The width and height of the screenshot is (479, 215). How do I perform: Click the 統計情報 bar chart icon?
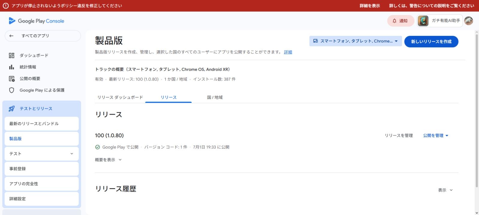(x=11, y=67)
